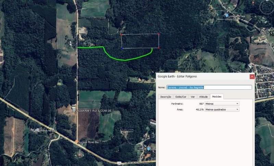Image resolution: width=274 pixels, height=166 pixels.
Task: Click the Nome text input field
Action: click(209, 87)
